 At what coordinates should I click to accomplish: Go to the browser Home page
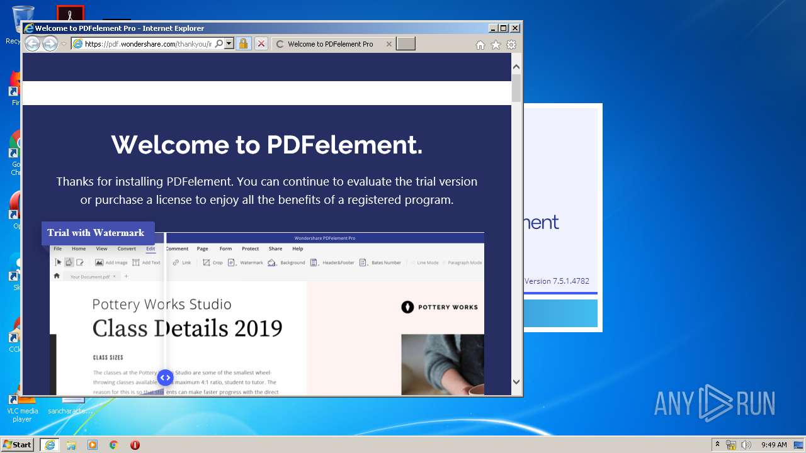[x=480, y=45]
